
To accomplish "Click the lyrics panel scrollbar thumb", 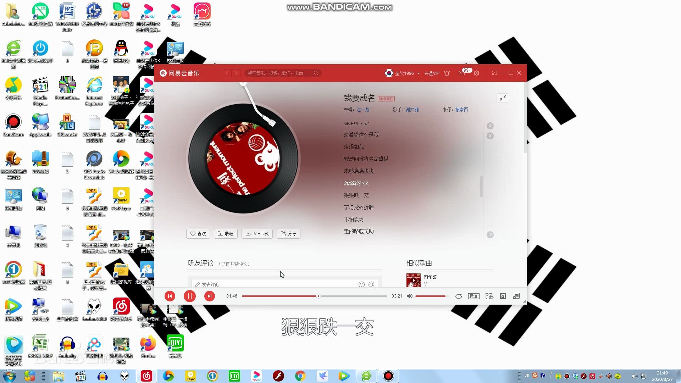I will (x=481, y=186).
